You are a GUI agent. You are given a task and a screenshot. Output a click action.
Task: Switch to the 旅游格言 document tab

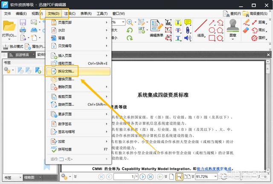pyautogui.click(x=20, y=55)
